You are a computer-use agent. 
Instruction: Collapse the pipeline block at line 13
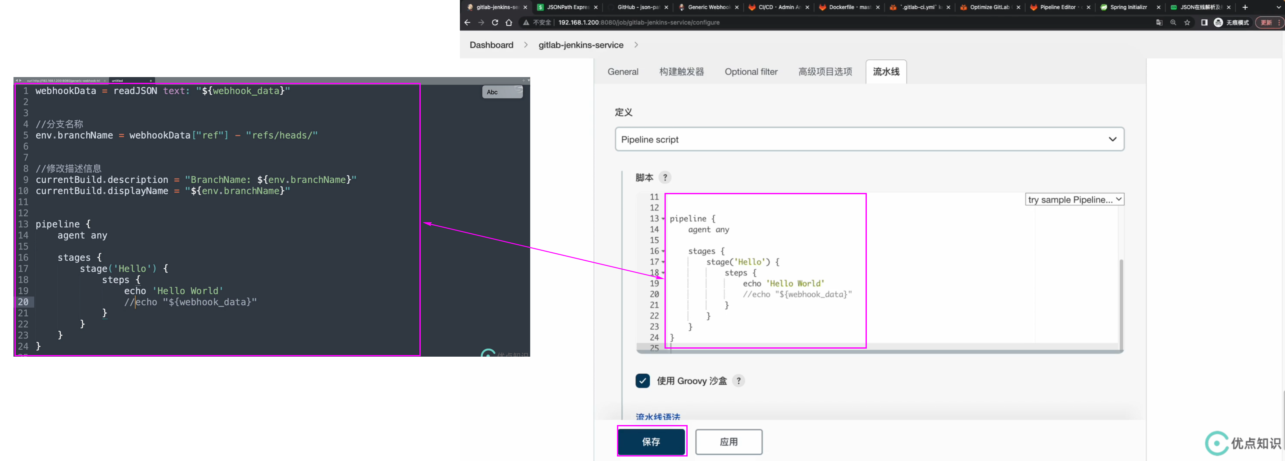664,219
